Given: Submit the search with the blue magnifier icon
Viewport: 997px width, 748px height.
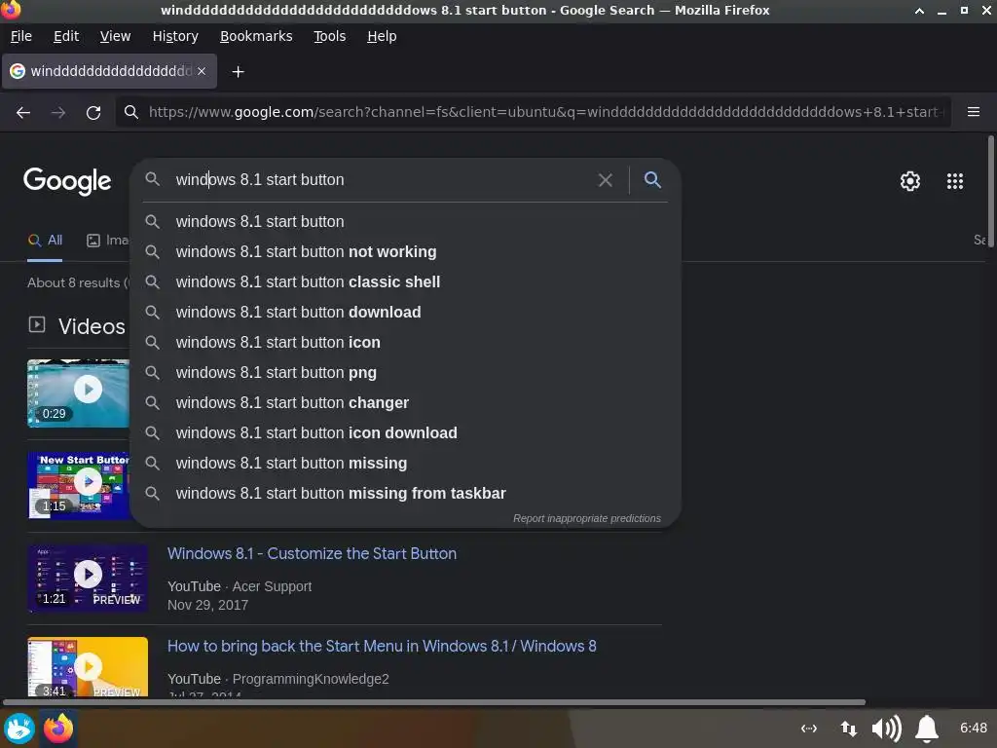Looking at the screenshot, I should pos(652,179).
